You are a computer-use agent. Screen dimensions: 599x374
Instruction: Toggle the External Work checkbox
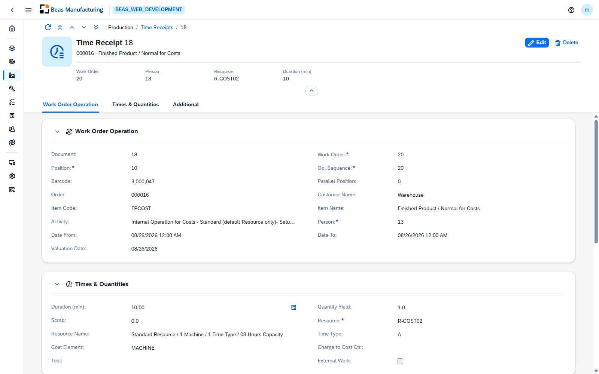[x=400, y=361]
